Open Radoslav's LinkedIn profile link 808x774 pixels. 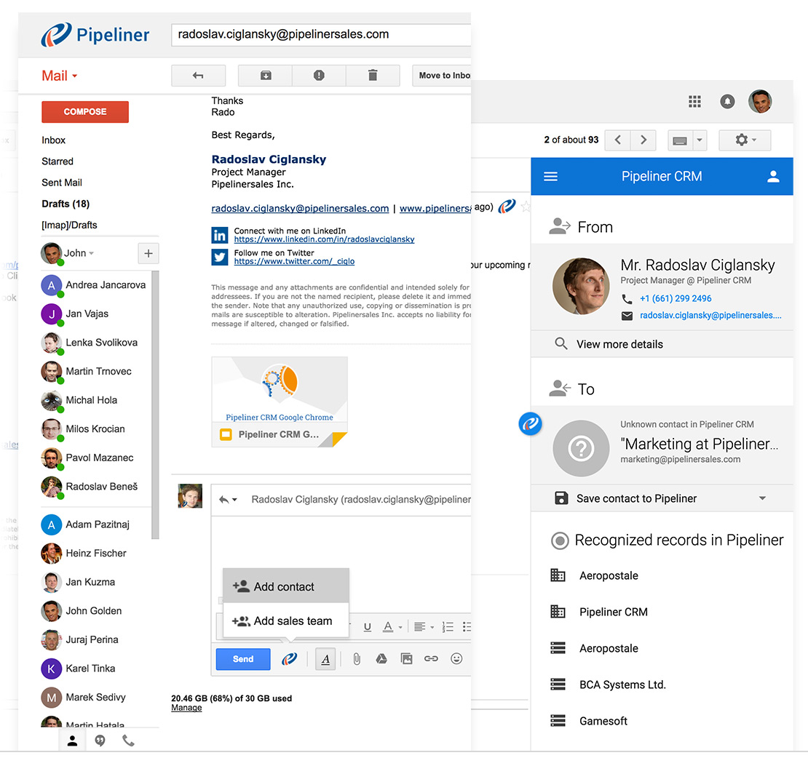point(324,239)
